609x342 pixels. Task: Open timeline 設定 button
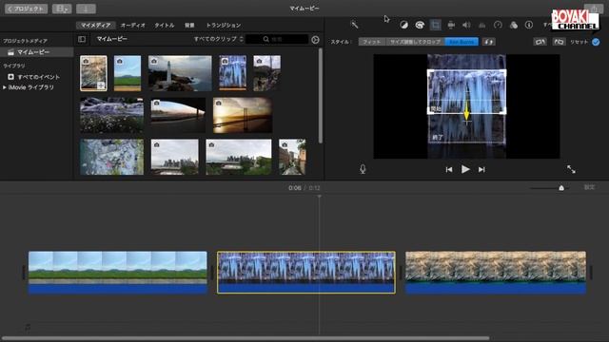pyautogui.click(x=589, y=187)
